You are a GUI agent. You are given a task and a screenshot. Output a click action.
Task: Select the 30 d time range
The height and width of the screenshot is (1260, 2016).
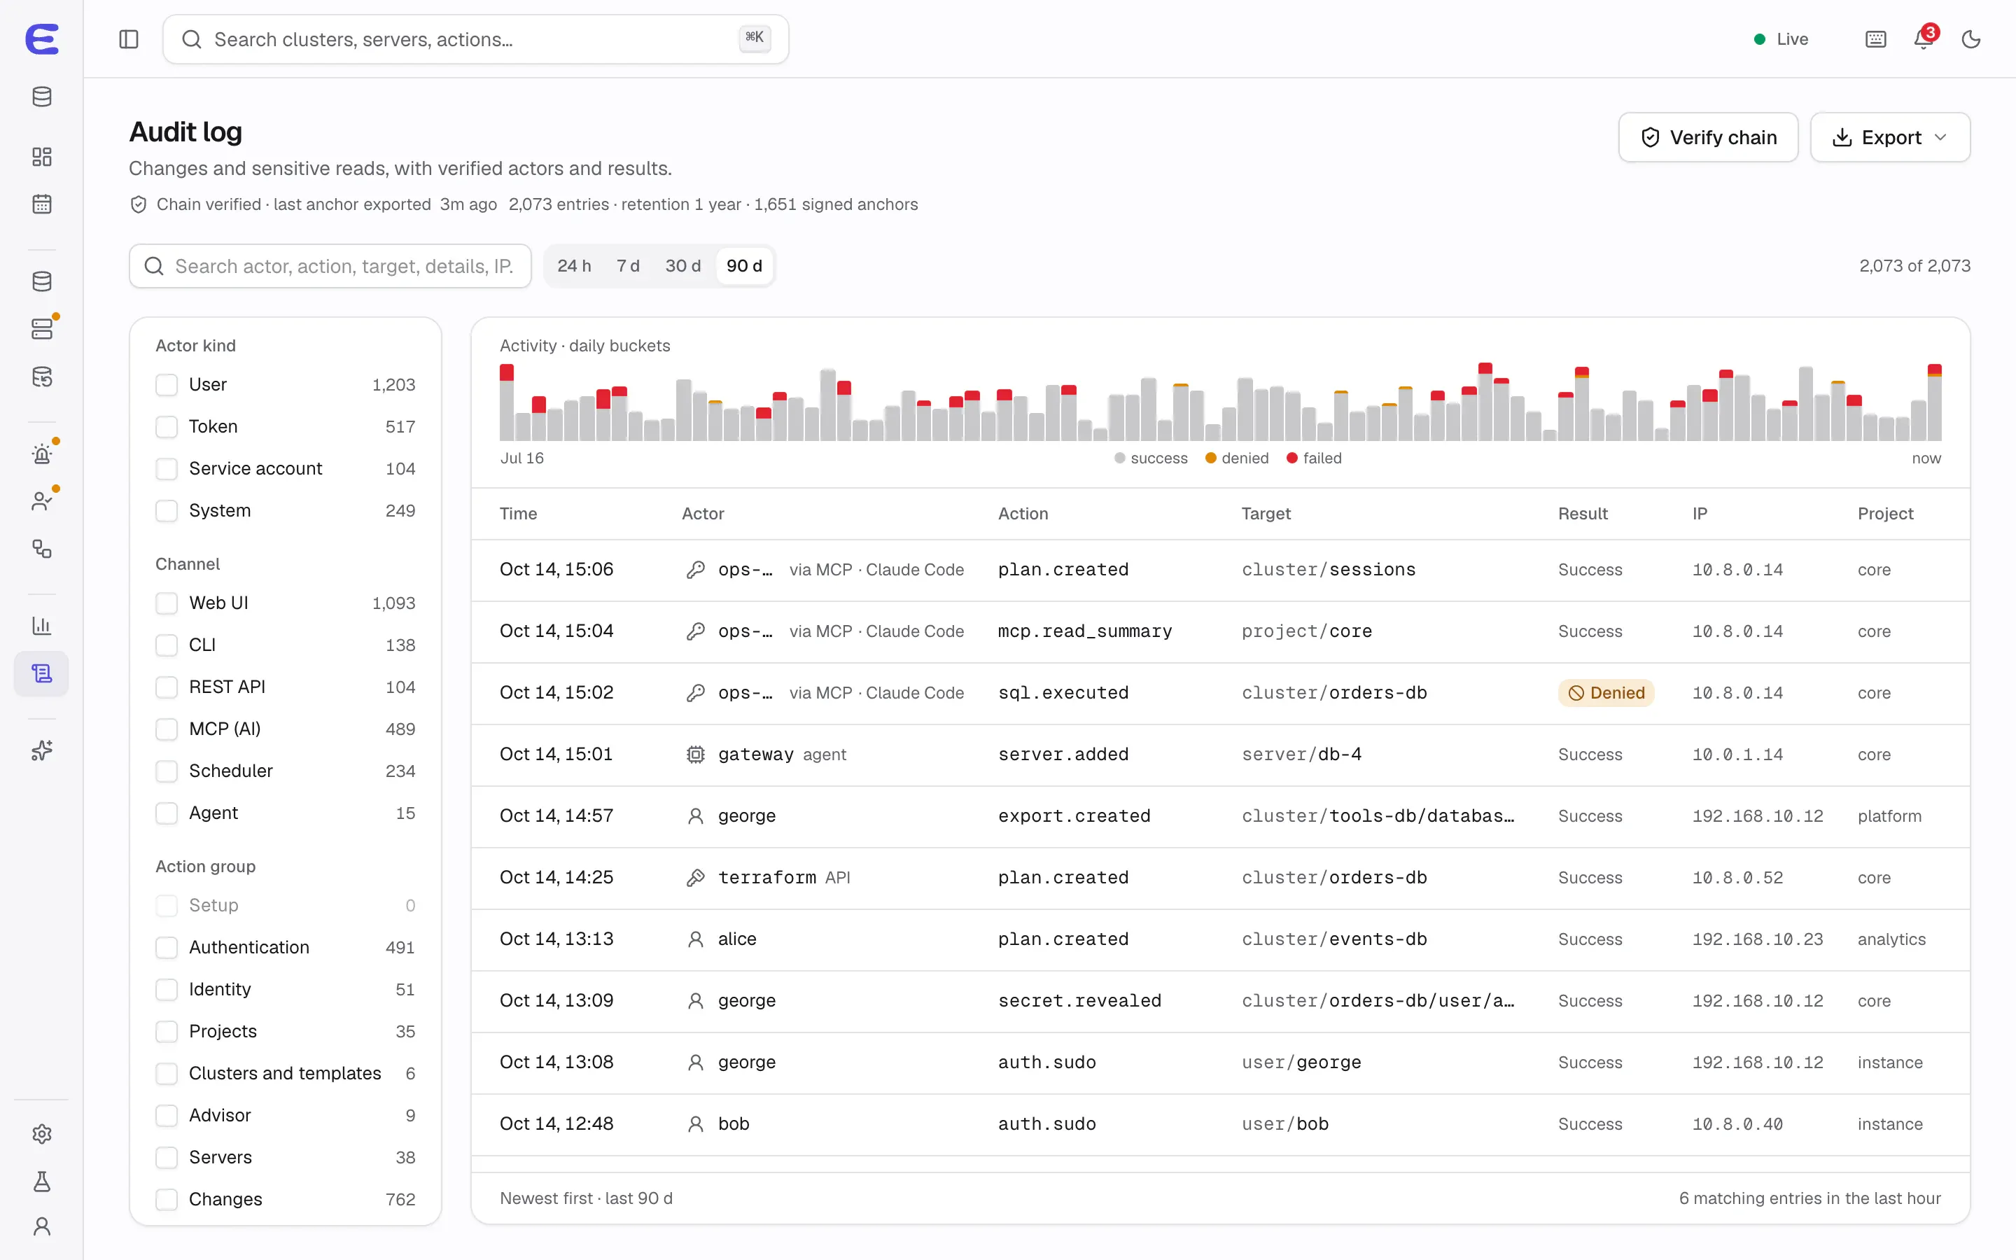(x=682, y=266)
